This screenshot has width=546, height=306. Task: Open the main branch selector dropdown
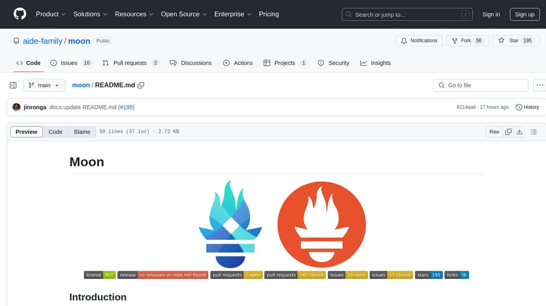[x=44, y=85]
